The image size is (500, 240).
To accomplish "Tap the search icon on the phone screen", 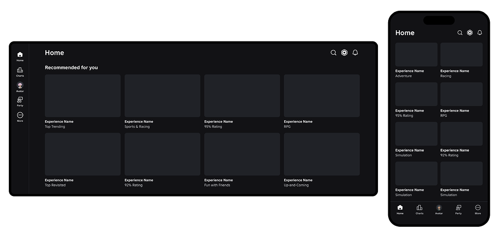I will click(x=460, y=33).
